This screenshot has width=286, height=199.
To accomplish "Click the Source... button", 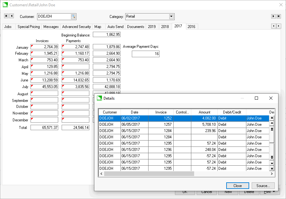I will tap(263, 186).
